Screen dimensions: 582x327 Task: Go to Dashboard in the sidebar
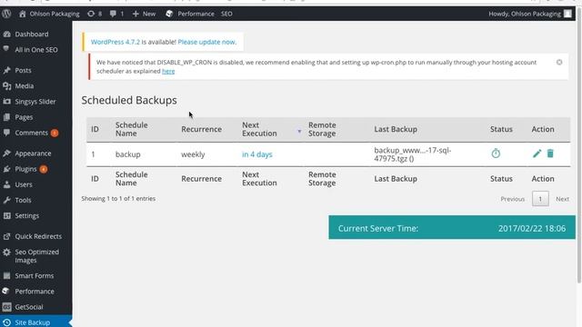click(x=32, y=35)
